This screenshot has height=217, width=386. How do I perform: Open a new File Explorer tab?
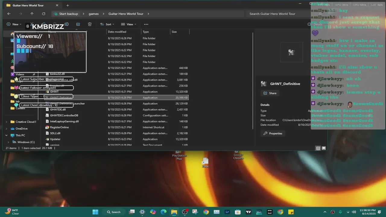[68, 5]
